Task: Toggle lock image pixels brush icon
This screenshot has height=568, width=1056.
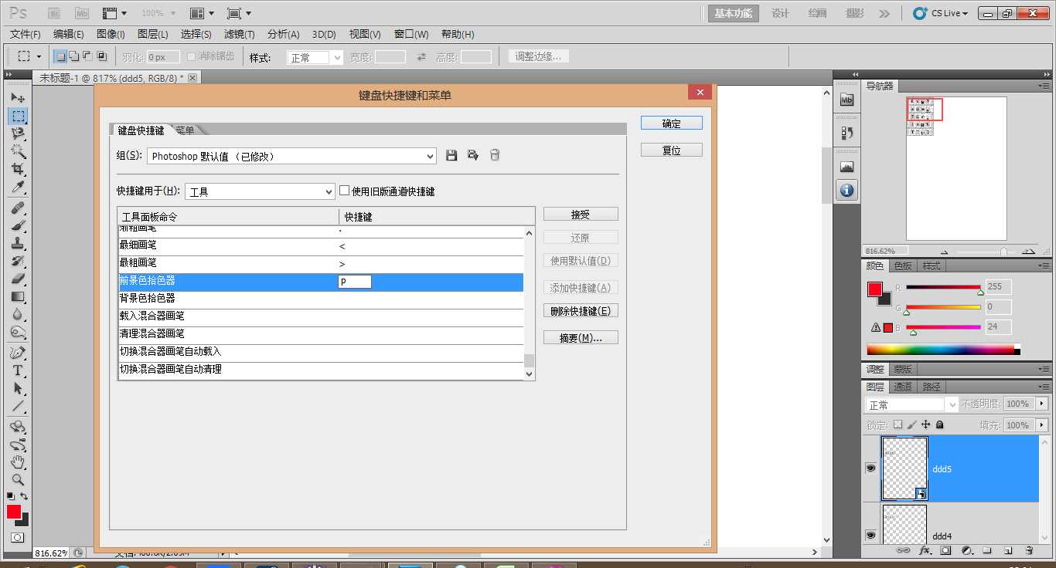Action: click(911, 424)
